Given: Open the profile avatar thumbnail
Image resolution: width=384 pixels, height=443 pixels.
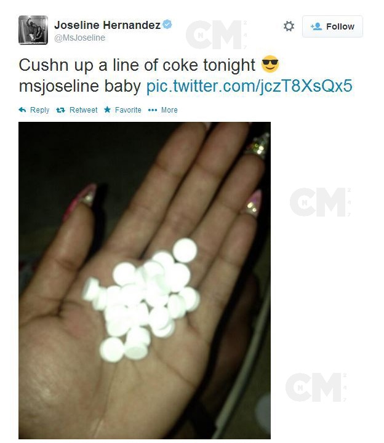Looking at the screenshot, I should click(33, 30).
